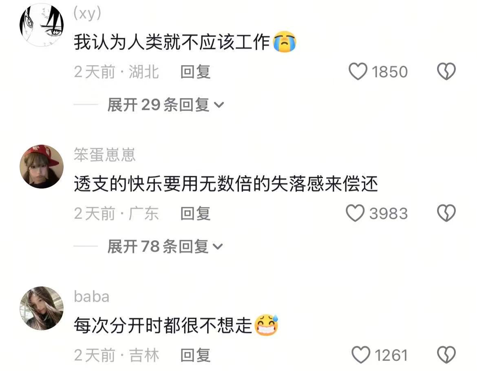Click chevron next to 展开29条回复

pyautogui.click(x=219, y=105)
